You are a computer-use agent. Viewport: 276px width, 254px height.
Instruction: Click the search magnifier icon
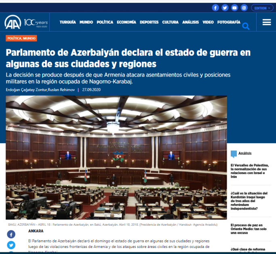246,26
